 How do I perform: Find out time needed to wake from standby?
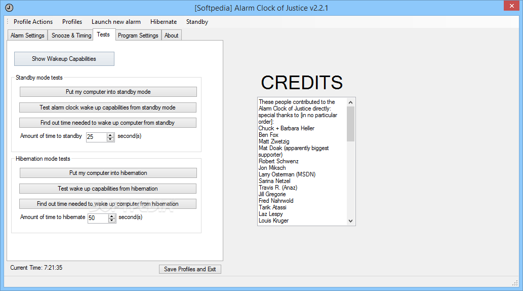[108, 123]
